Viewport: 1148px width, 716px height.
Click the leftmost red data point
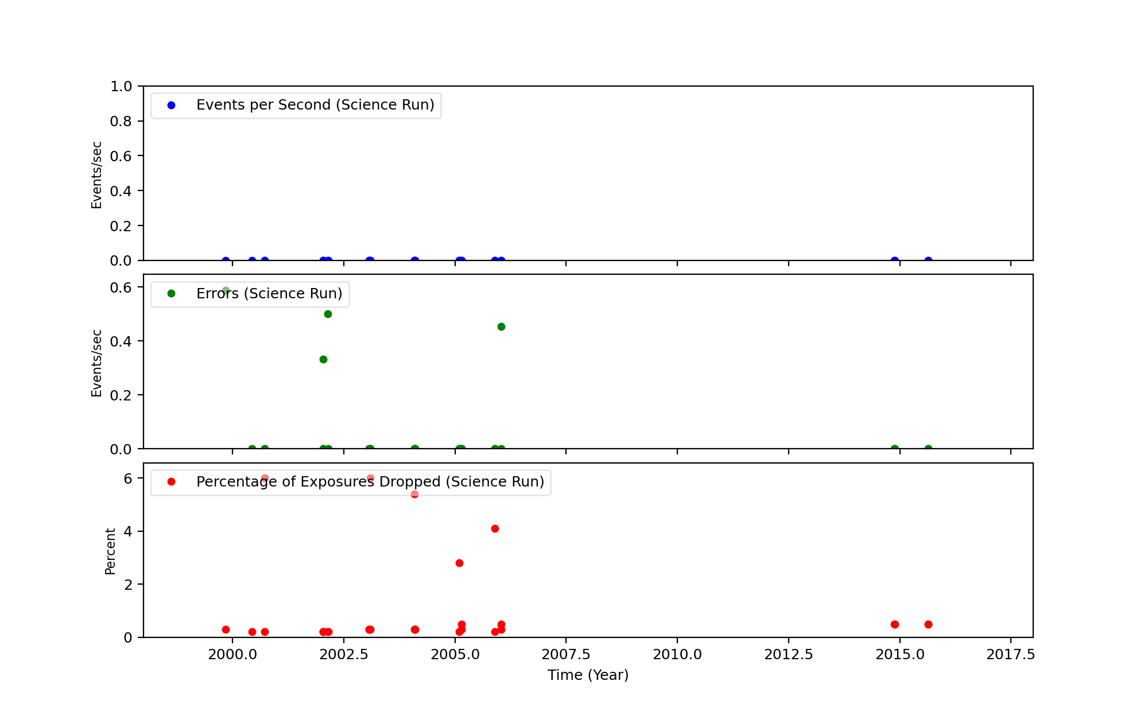226,629
